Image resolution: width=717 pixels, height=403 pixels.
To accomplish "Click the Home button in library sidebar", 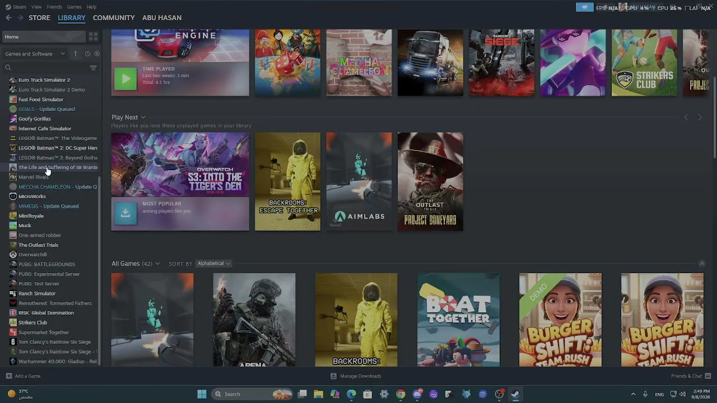I will pyautogui.click(x=44, y=36).
